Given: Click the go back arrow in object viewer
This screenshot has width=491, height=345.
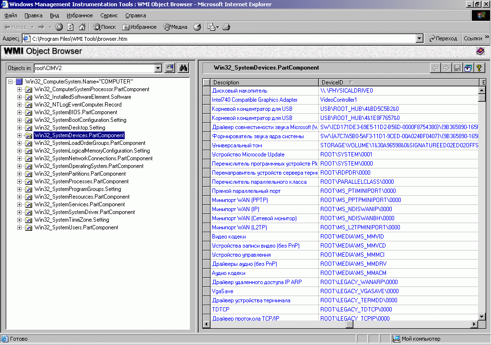Looking at the screenshot, I should 435,68.
